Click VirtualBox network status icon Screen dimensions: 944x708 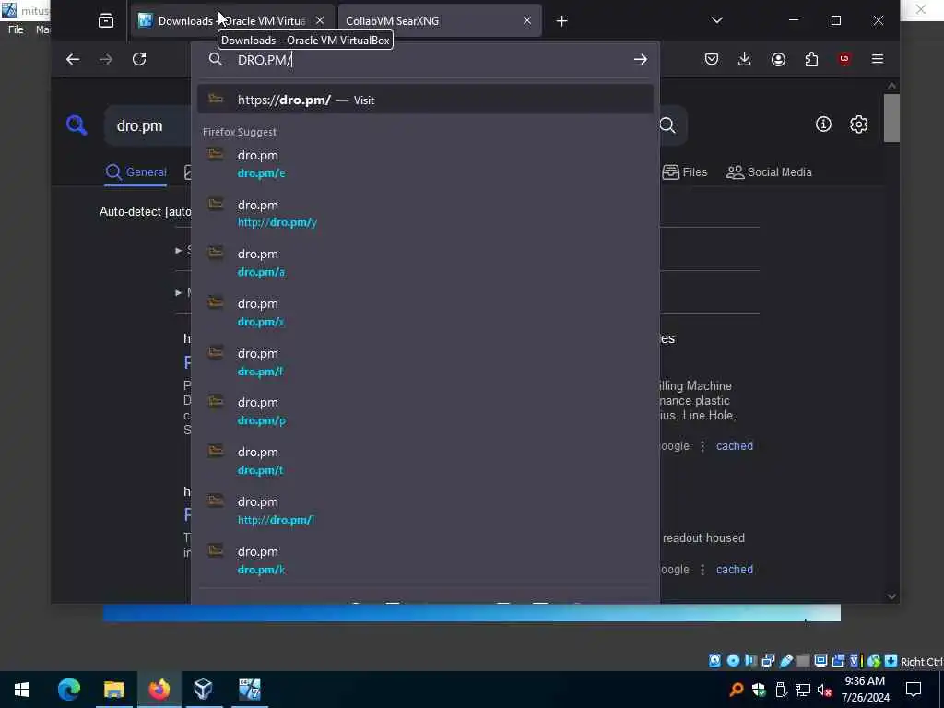[x=768, y=660]
